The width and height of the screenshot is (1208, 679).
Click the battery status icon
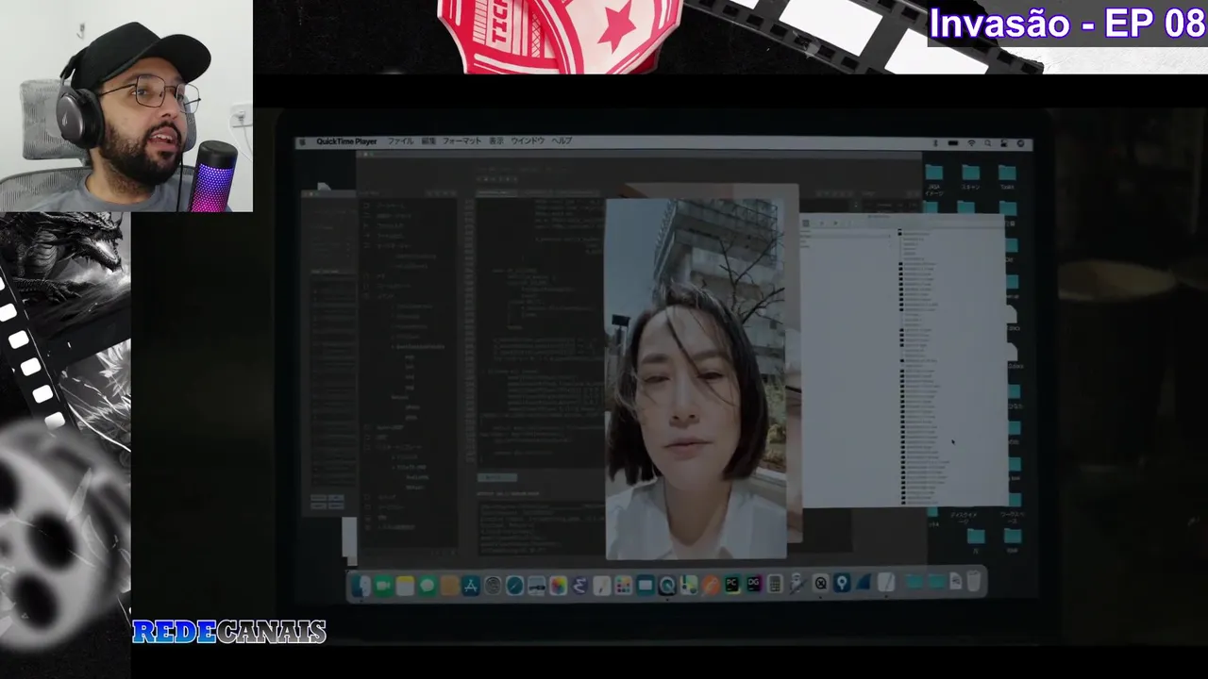953,143
